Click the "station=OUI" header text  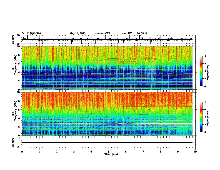[103, 33]
